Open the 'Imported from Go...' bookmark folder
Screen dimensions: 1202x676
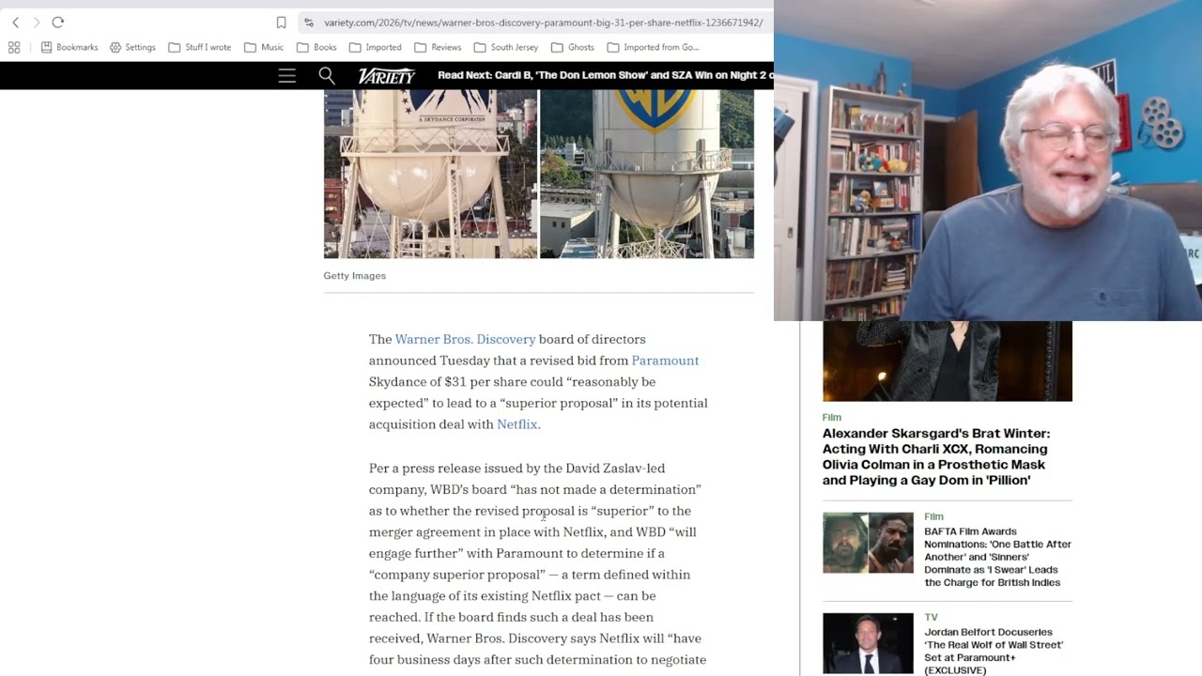click(653, 47)
